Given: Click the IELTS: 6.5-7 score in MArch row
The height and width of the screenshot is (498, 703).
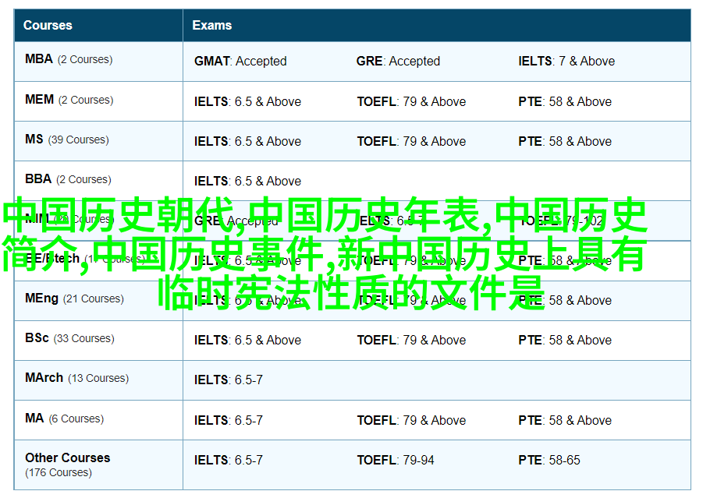Looking at the screenshot, I should pyautogui.click(x=228, y=380).
